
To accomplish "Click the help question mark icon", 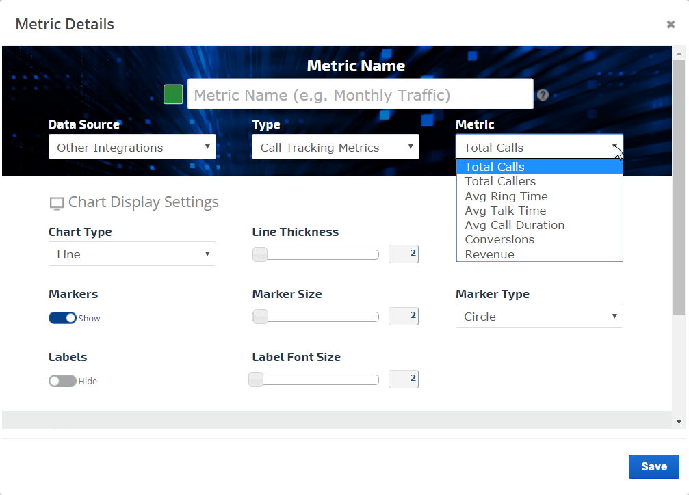I will tap(543, 94).
